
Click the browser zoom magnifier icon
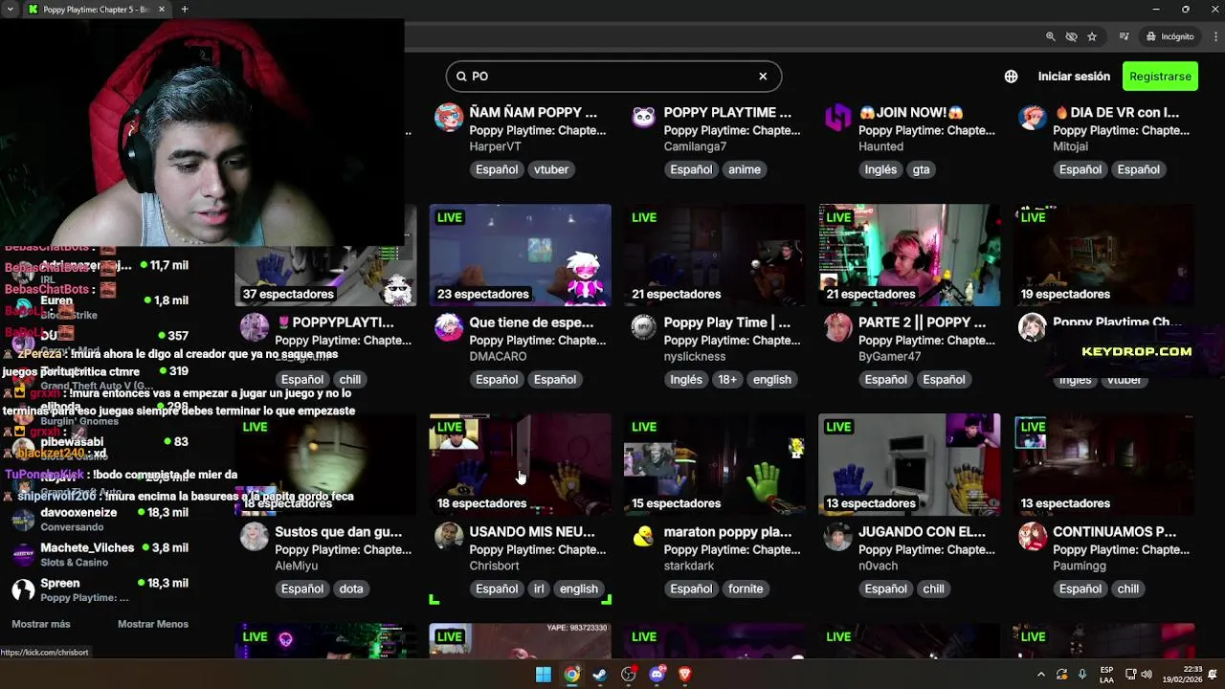click(x=1051, y=36)
